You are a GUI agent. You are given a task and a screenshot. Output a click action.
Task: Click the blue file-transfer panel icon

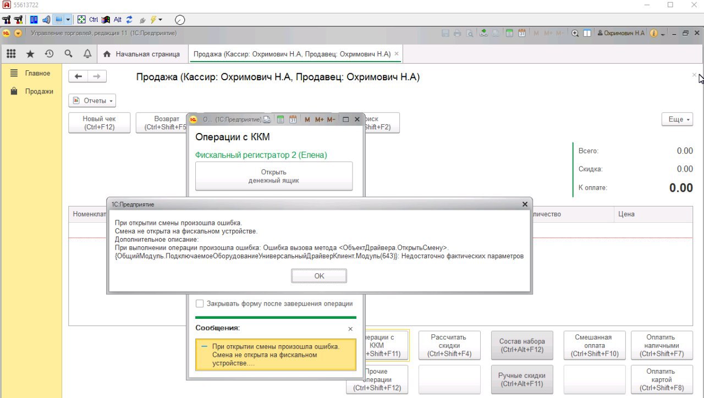point(34,20)
